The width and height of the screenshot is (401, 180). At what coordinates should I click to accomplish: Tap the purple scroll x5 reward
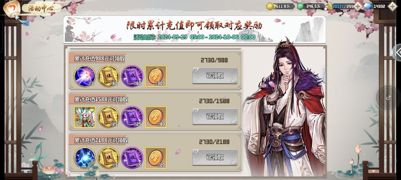[x=132, y=158]
